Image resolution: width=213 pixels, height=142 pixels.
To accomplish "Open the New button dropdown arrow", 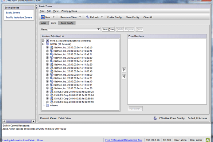I will point(54,17).
